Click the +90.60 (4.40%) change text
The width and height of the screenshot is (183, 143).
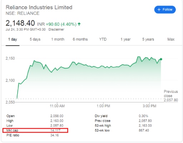point(61,24)
